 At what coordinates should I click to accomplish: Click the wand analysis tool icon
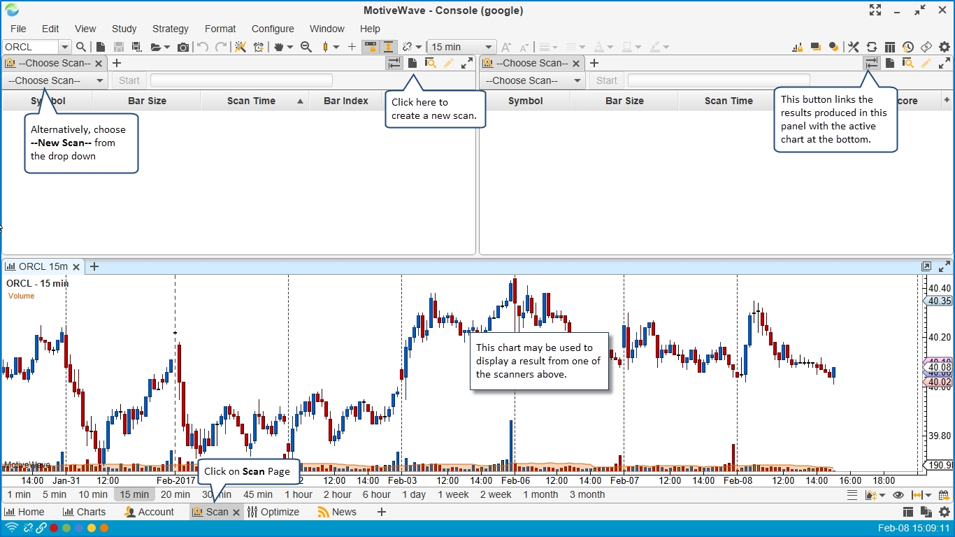tap(240, 47)
